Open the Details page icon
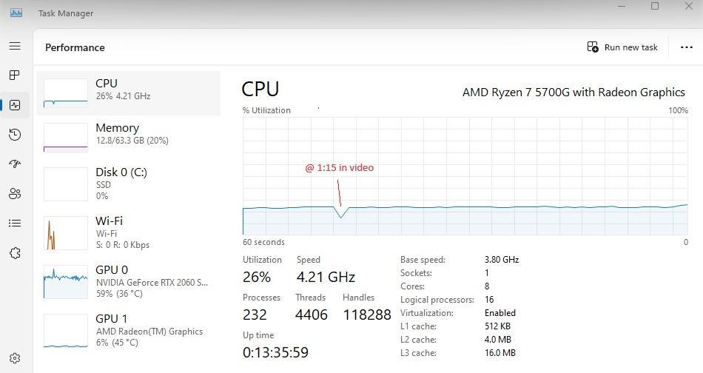Viewport: 703px width, 373px height. [x=15, y=224]
